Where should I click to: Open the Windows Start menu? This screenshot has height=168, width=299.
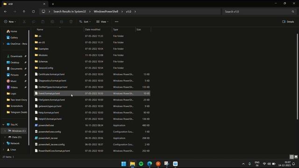(x=123, y=164)
